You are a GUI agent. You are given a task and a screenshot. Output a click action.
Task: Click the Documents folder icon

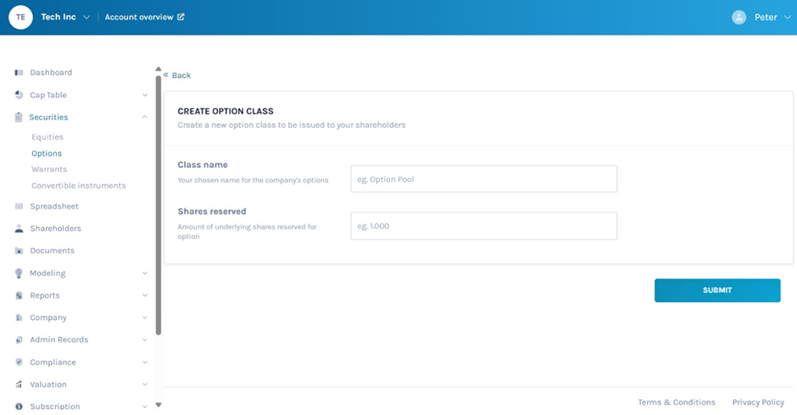click(19, 251)
